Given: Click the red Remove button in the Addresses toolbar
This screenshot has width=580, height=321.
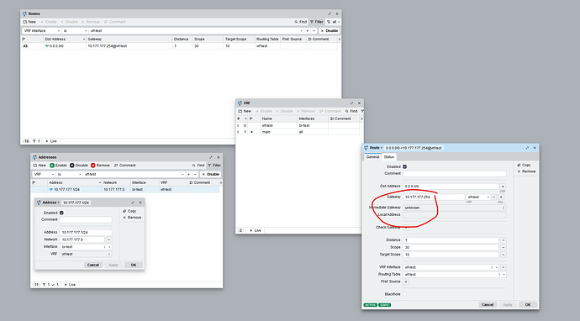Looking at the screenshot, I should [x=100, y=166].
